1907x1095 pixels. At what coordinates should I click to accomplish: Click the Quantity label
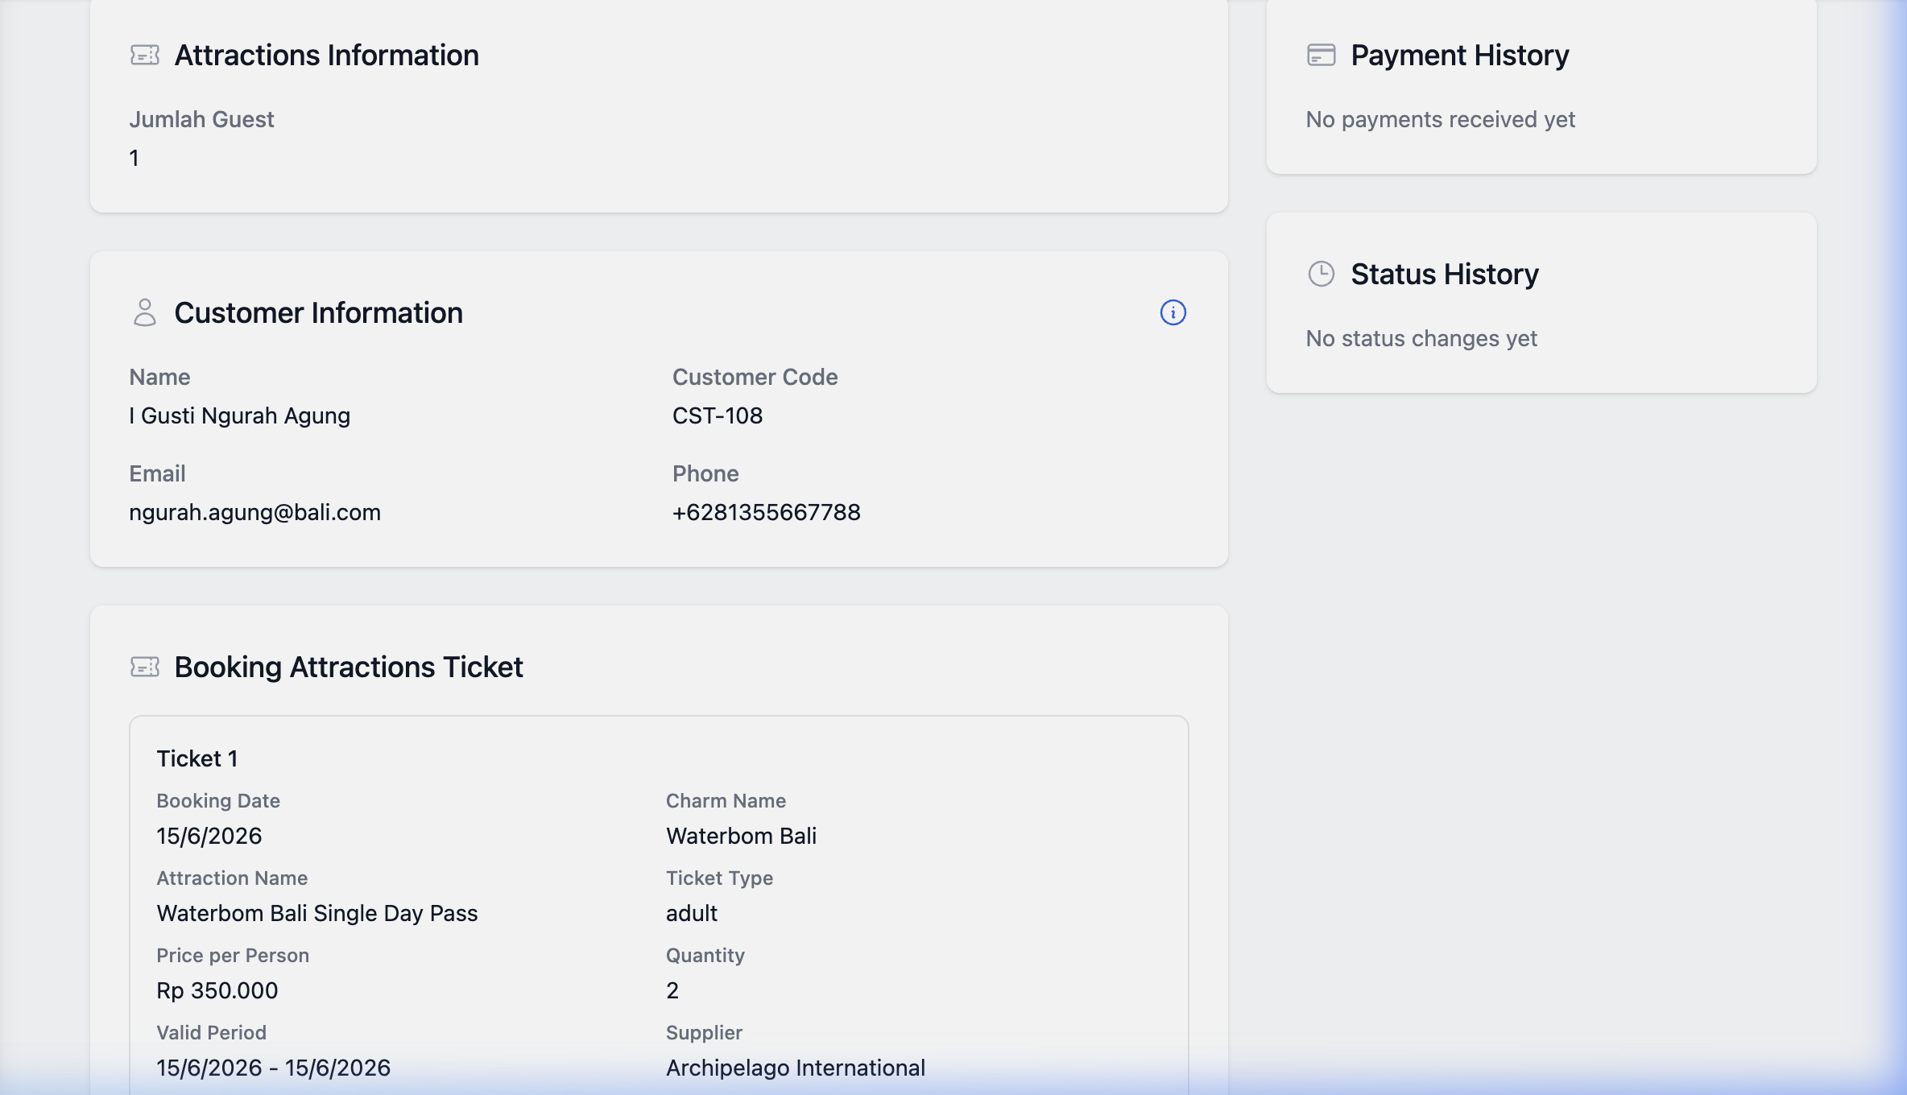pyautogui.click(x=705, y=955)
